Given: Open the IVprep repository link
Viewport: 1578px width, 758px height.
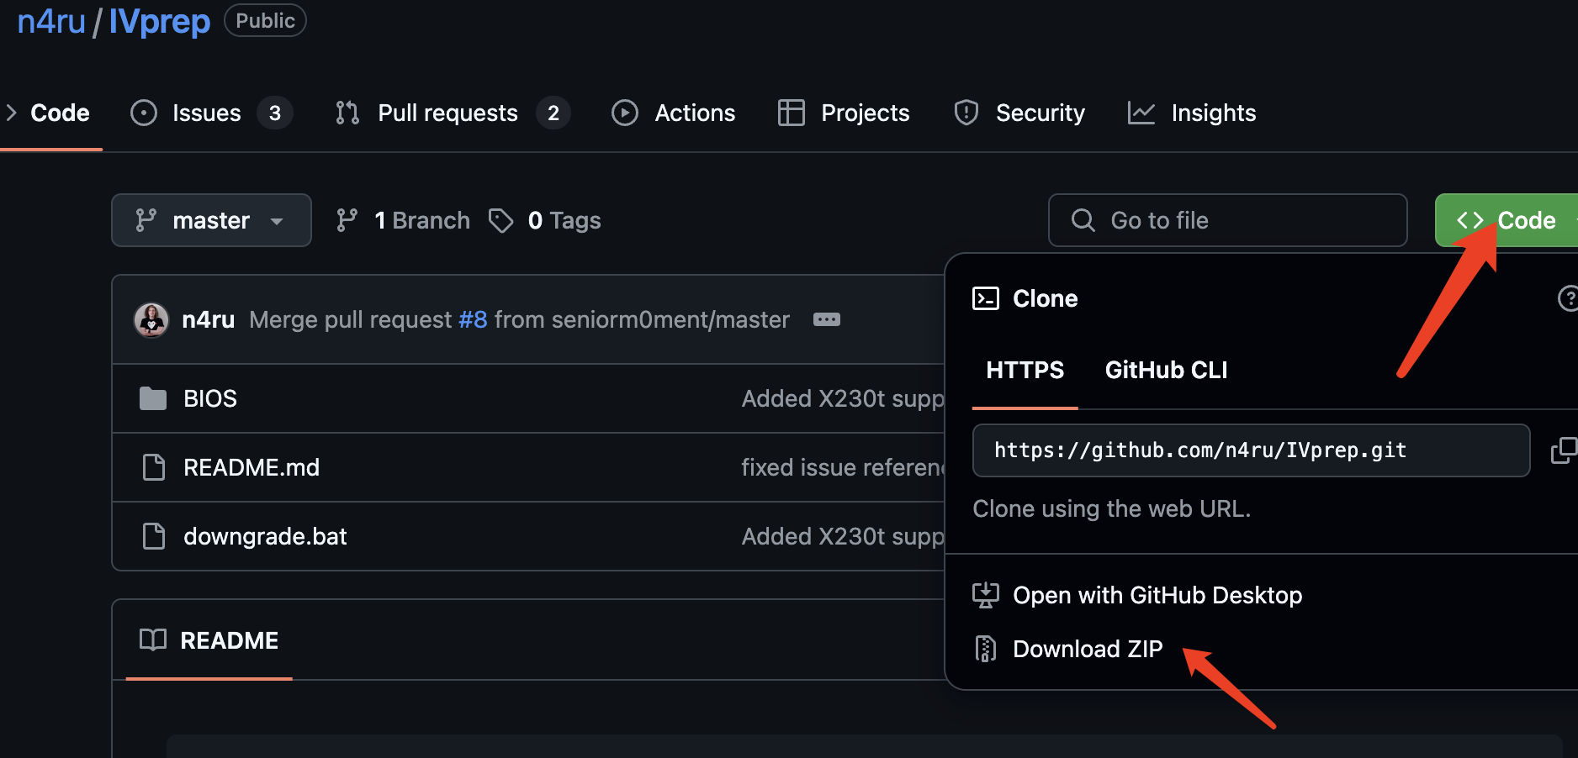Looking at the screenshot, I should (159, 21).
